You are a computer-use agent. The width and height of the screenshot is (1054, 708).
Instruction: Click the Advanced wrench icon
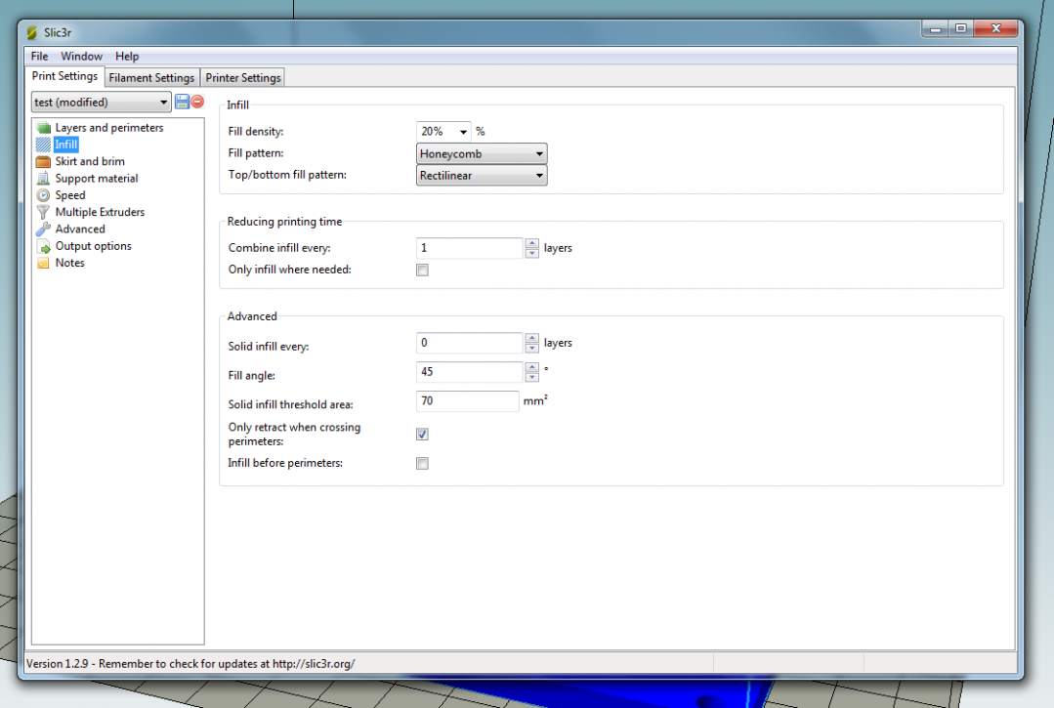click(44, 229)
